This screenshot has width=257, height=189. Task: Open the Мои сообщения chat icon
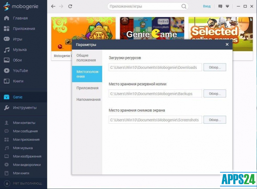[x=6, y=131]
